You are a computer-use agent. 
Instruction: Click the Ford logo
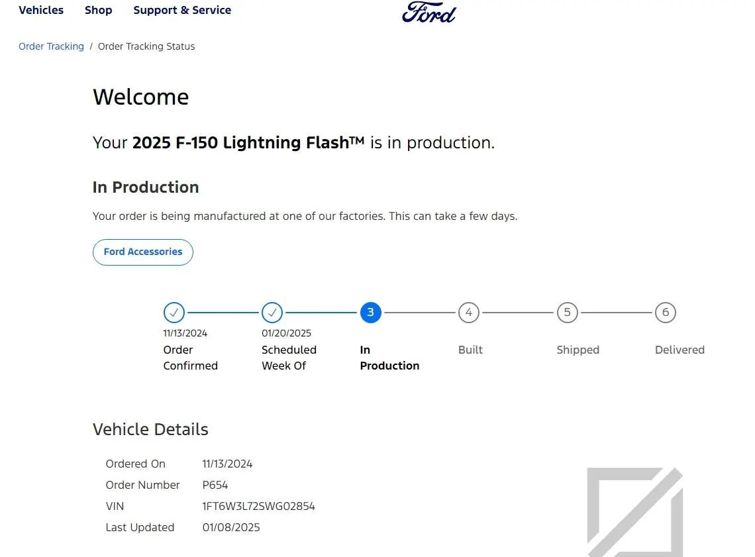pyautogui.click(x=428, y=12)
